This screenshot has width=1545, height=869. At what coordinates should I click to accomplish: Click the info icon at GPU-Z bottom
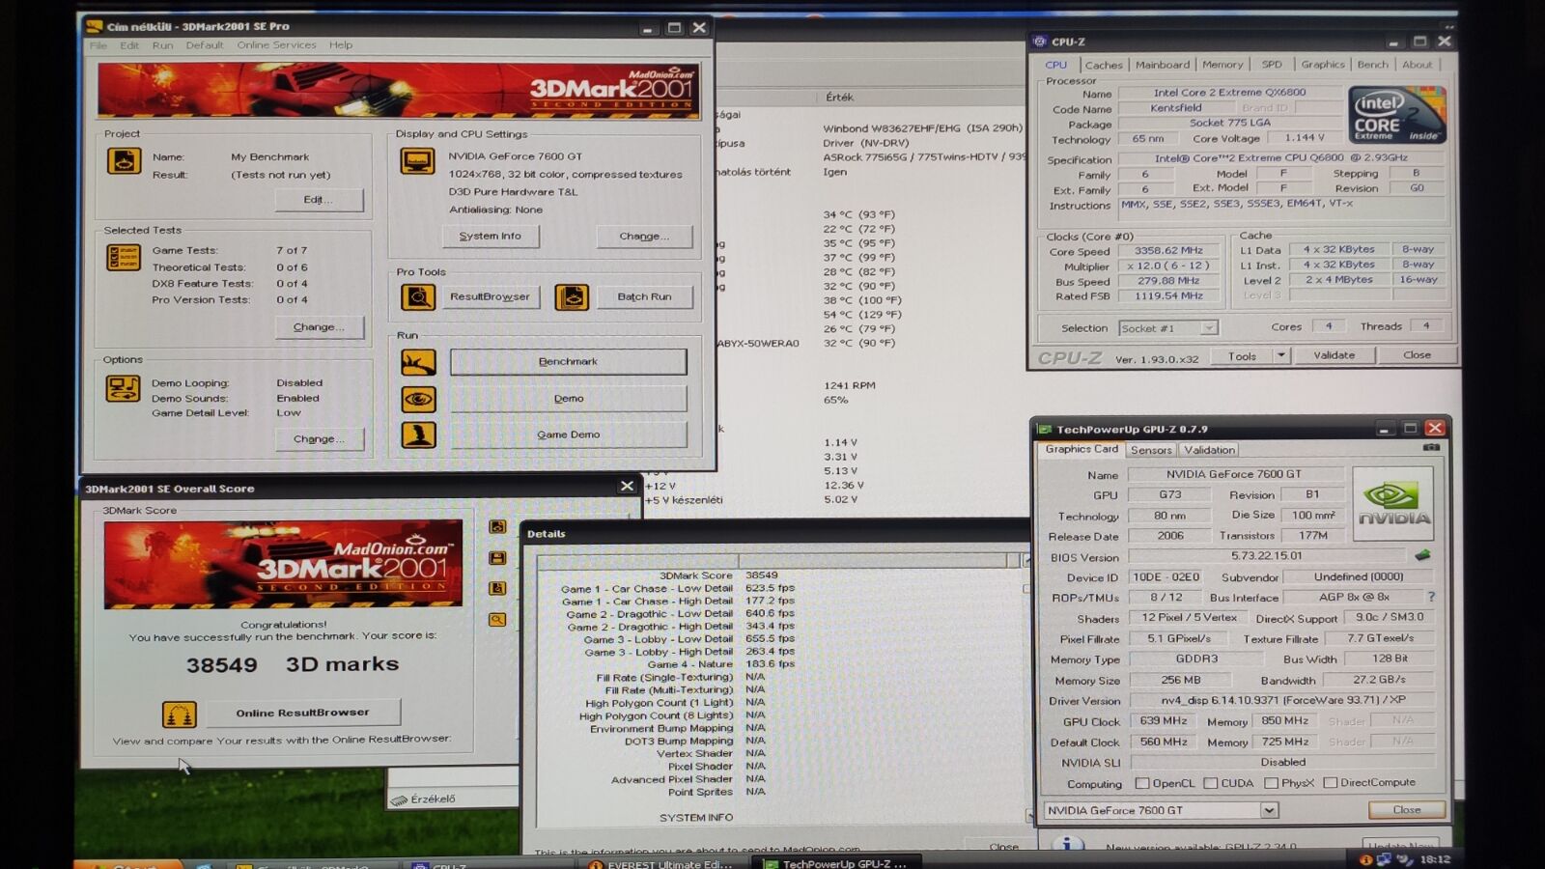point(1067,845)
